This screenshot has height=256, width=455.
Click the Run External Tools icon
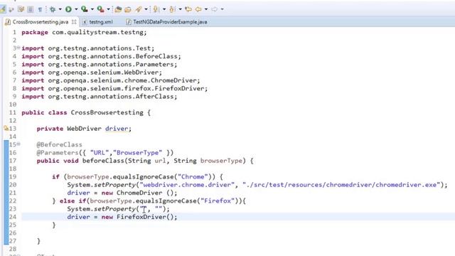[101, 9]
